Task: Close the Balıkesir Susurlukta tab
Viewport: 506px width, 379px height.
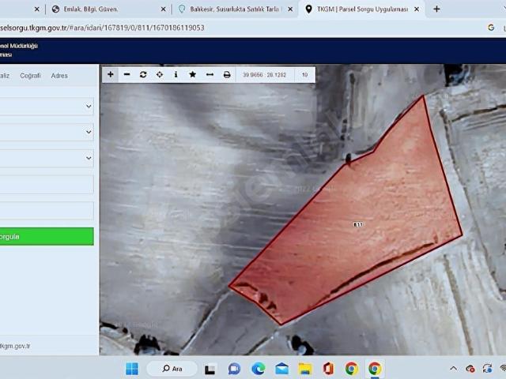Action: point(290,9)
